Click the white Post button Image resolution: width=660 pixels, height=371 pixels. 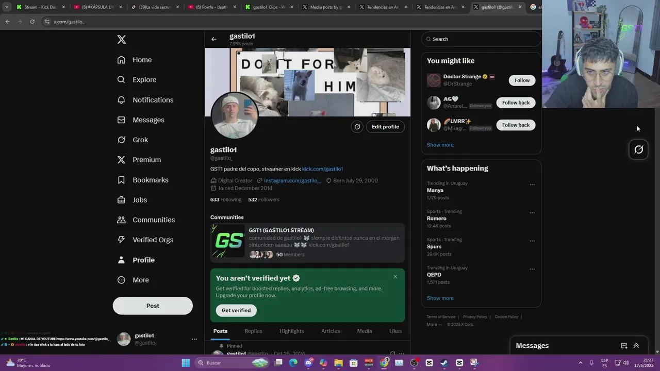point(153,306)
